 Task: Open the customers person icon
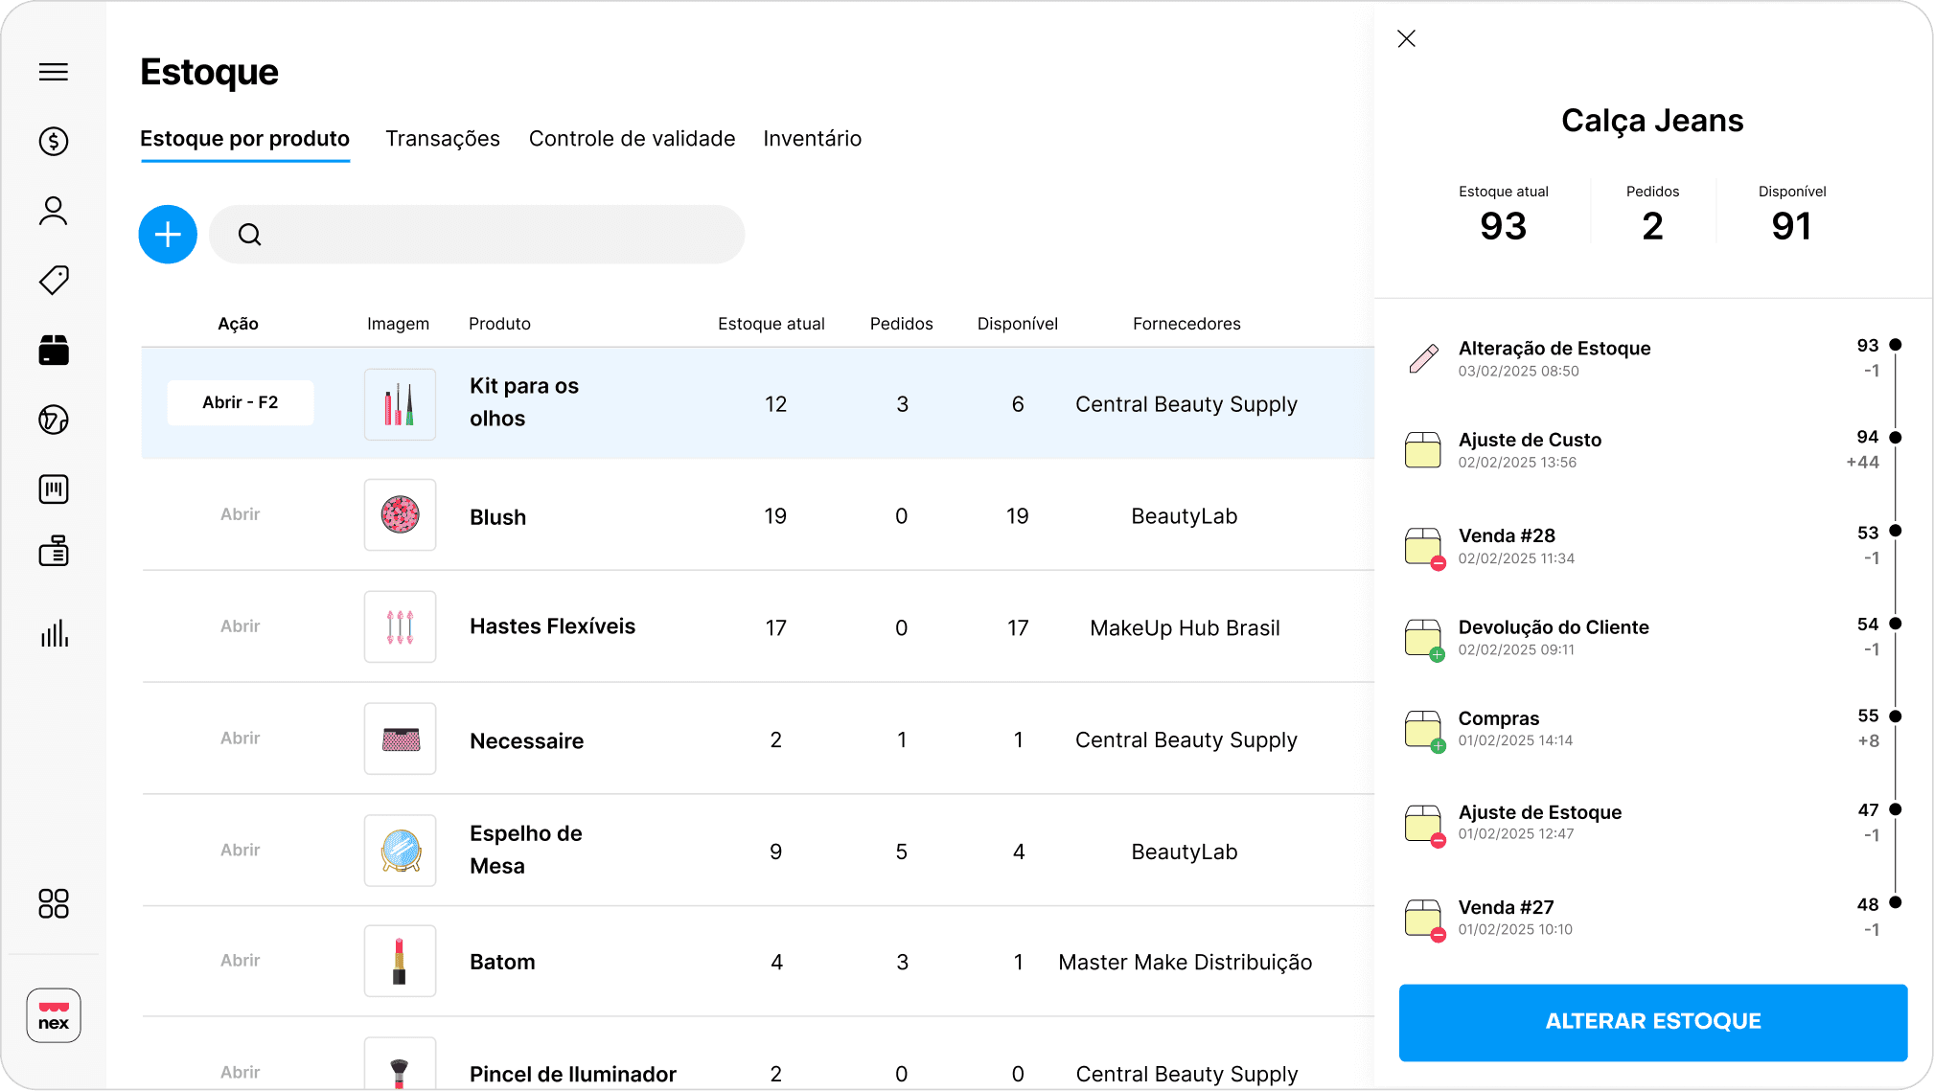click(54, 211)
